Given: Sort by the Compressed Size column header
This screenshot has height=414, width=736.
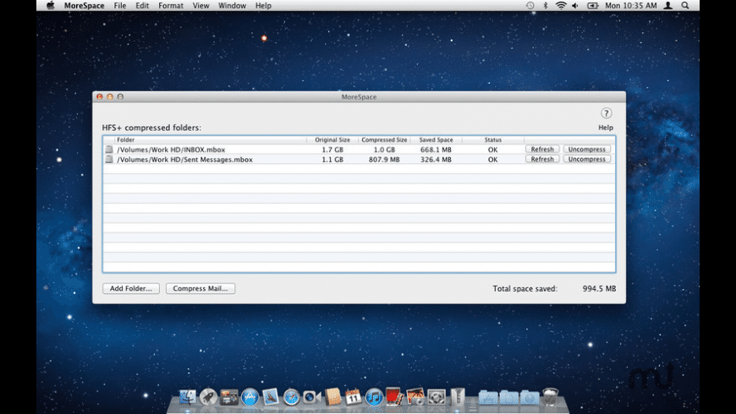Looking at the screenshot, I should (384, 139).
